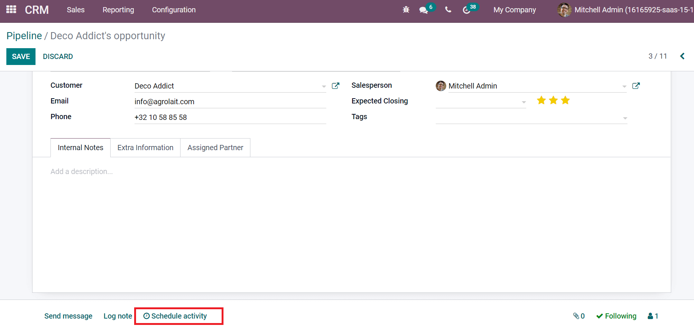This screenshot has height=335, width=694.
Task: Click Log note
Action: pos(118,316)
